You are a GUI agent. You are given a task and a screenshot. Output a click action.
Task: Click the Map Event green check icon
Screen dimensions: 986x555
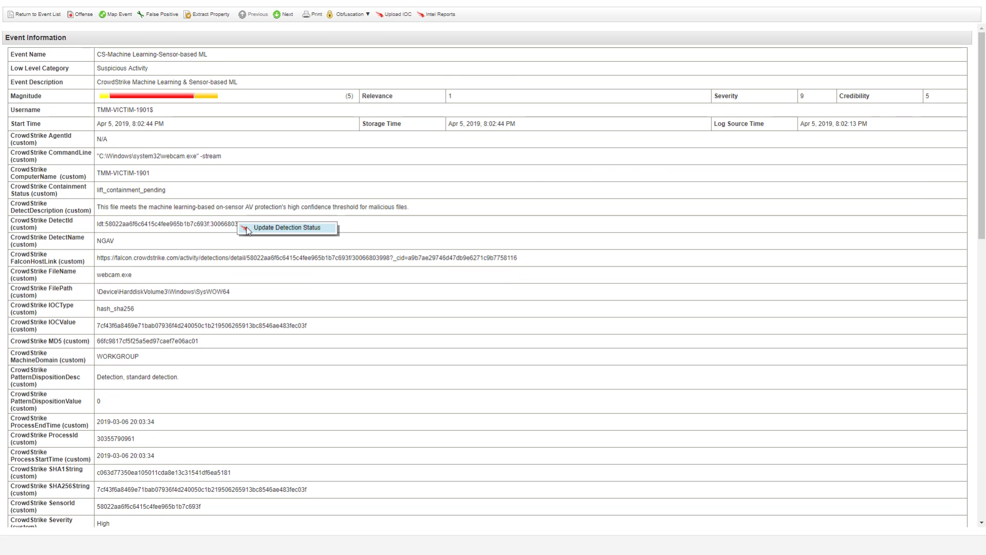pyautogui.click(x=102, y=14)
